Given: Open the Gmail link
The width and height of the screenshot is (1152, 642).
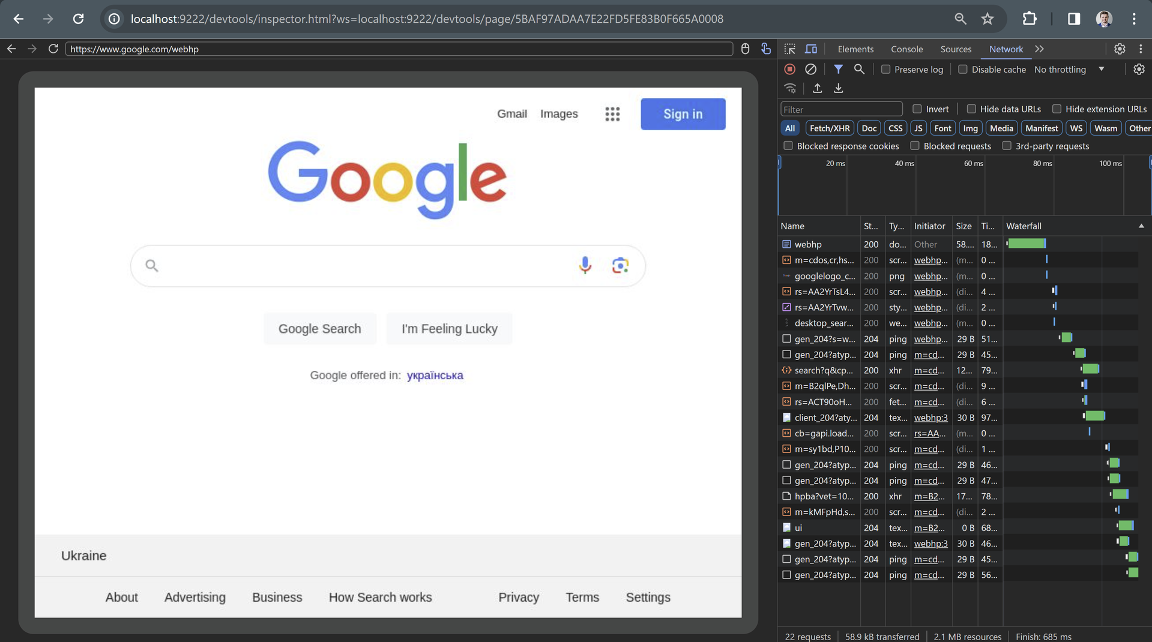Looking at the screenshot, I should [511, 114].
